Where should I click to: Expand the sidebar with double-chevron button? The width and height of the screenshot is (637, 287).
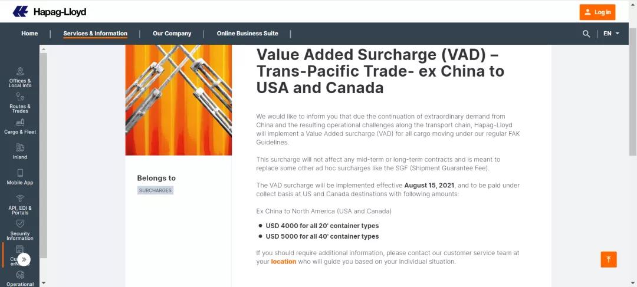(24, 259)
